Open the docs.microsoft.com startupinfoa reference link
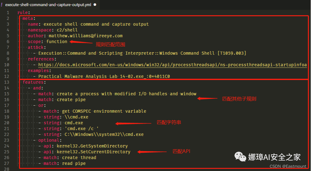311x171 pixels. (x=172, y=65)
